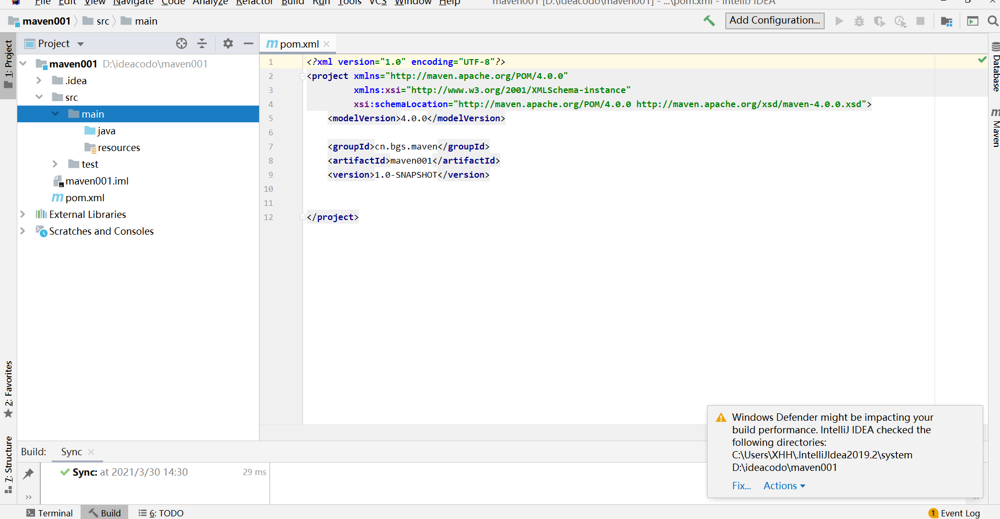This screenshot has width=1000, height=519.
Task: Open Search Everywhere magnifier icon
Action: tap(993, 21)
